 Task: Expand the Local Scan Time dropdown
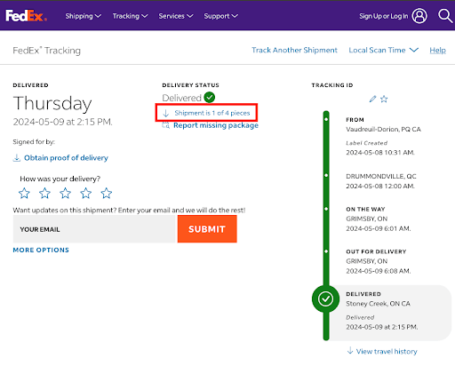[383, 50]
